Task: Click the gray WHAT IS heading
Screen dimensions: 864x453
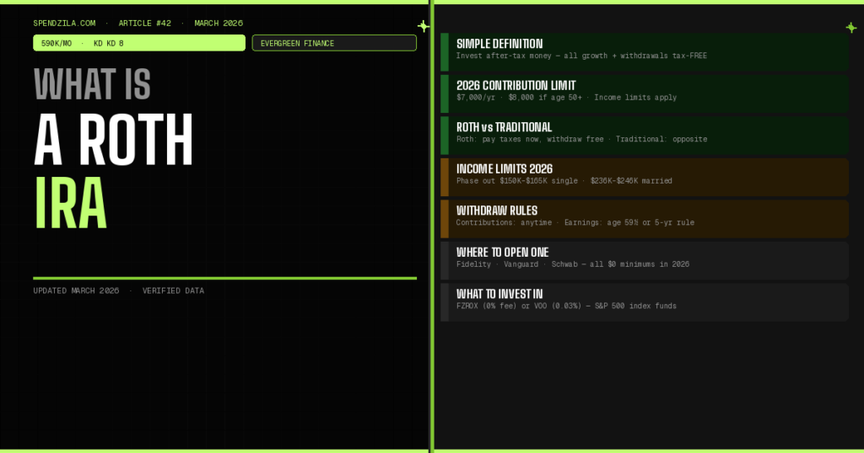Action: click(92, 84)
